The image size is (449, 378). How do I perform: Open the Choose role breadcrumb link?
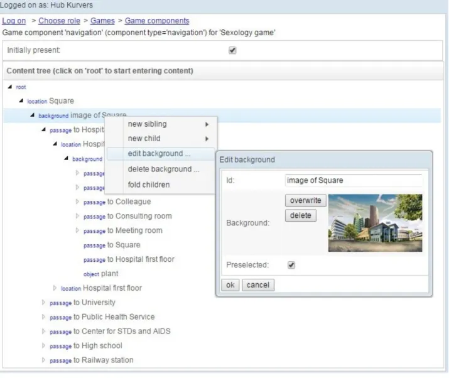tap(59, 21)
